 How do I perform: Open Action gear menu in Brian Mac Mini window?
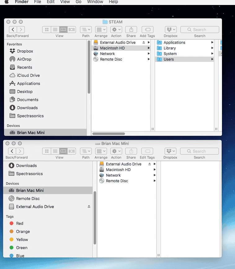(x=116, y=151)
